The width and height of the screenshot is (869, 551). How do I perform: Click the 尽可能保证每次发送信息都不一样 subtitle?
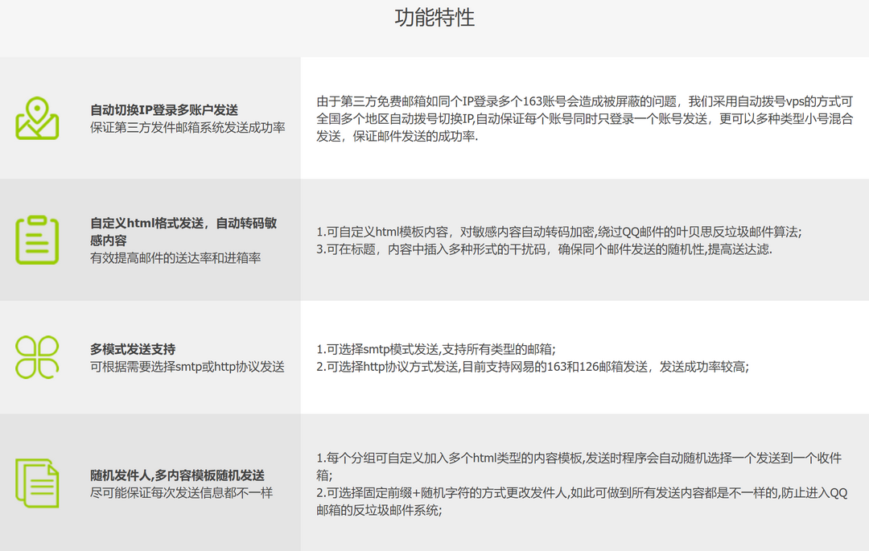point(181,492)
